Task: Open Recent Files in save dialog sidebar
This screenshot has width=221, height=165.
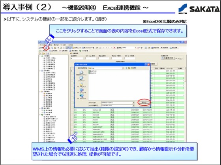Action: [x=81, y=73]
